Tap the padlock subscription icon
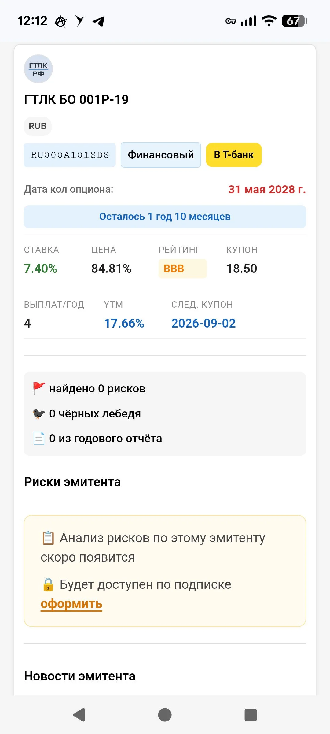 (x=48, y=584)
